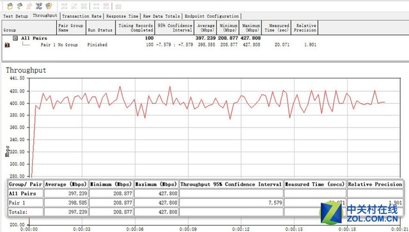This screenshot has width=409, height=232.
Task: Select the All Pairs row label
Action: point(34,38)
